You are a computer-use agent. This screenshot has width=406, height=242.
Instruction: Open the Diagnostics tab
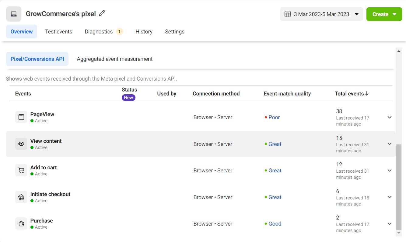pyautogui.click(x=99, y=32)
